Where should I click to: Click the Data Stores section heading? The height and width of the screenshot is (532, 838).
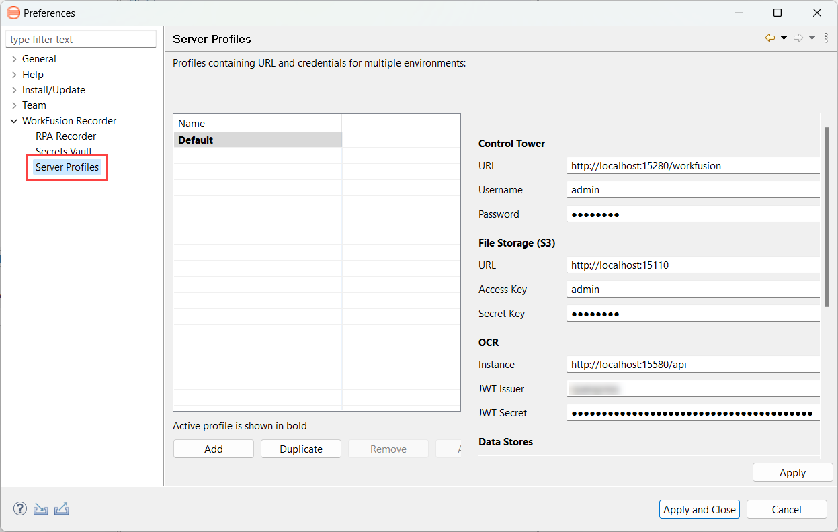point(505,442)
